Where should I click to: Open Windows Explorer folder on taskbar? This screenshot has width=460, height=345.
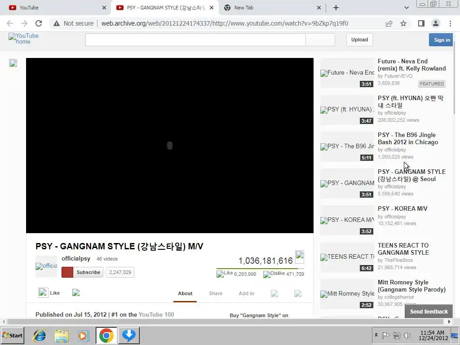click(x=62, y=335)
